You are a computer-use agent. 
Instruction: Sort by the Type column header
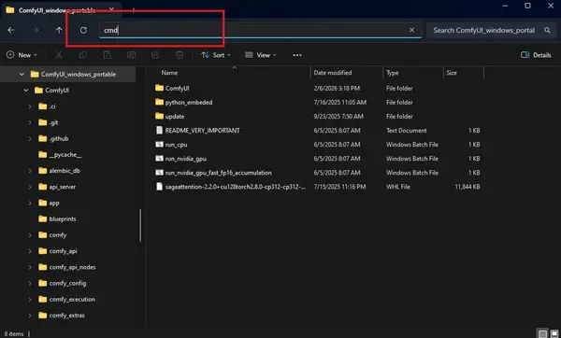[x=392, y=73]
